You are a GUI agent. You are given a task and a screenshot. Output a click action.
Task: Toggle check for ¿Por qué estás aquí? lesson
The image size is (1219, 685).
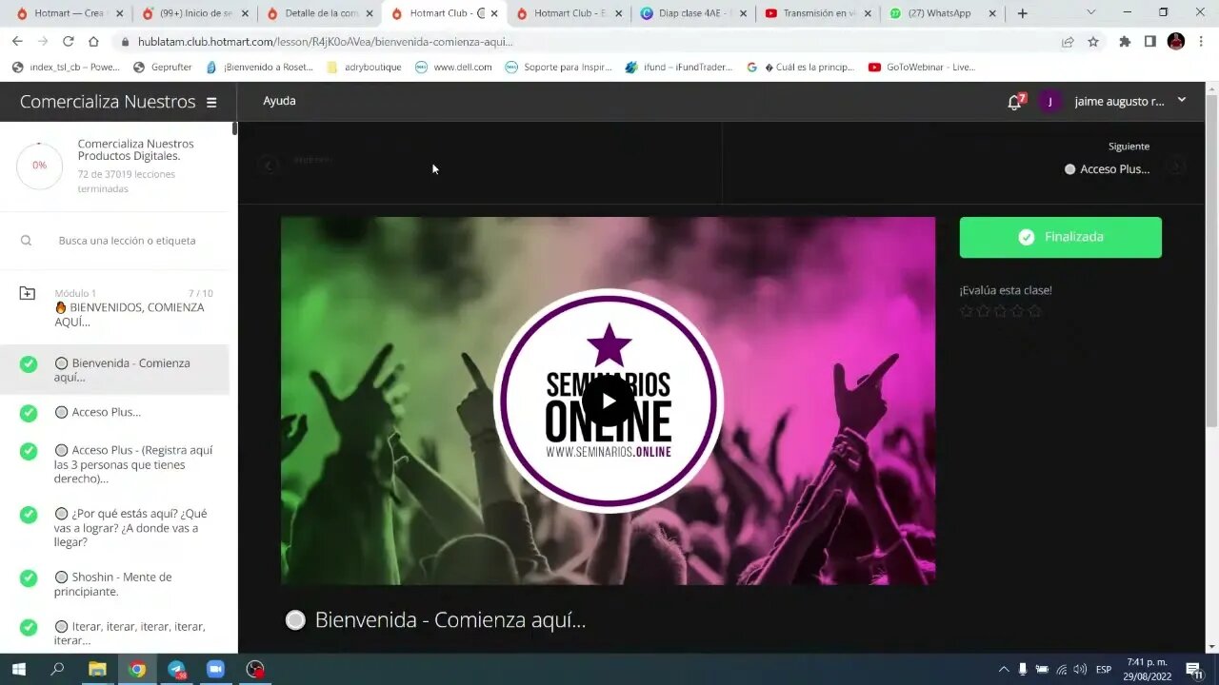coord(29,514)
